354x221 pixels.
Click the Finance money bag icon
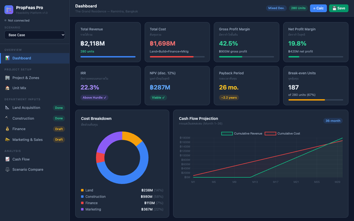[x=7, y=129]
